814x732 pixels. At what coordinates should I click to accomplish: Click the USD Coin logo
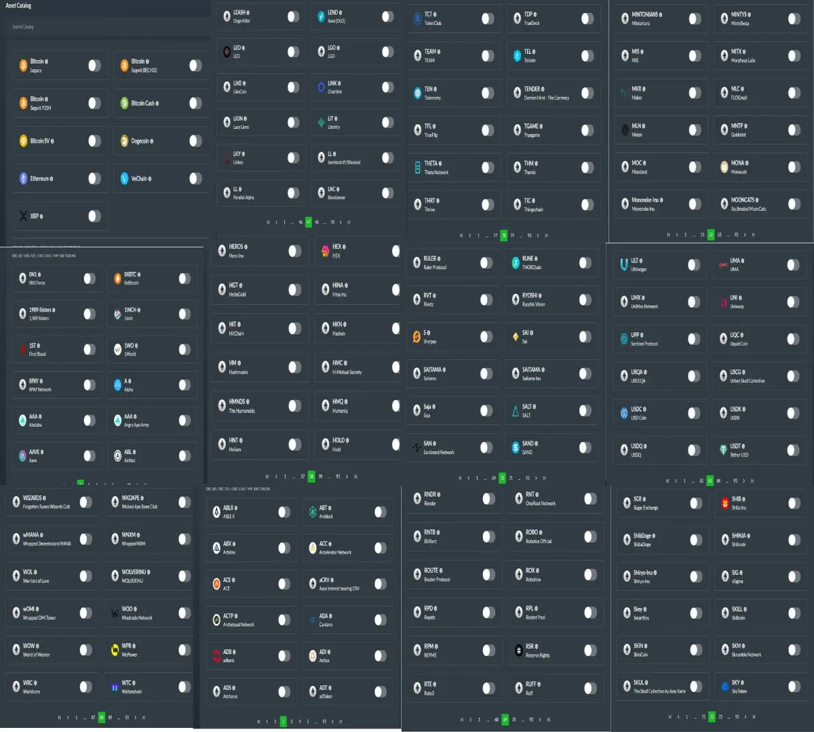click(x=624, y=413)
